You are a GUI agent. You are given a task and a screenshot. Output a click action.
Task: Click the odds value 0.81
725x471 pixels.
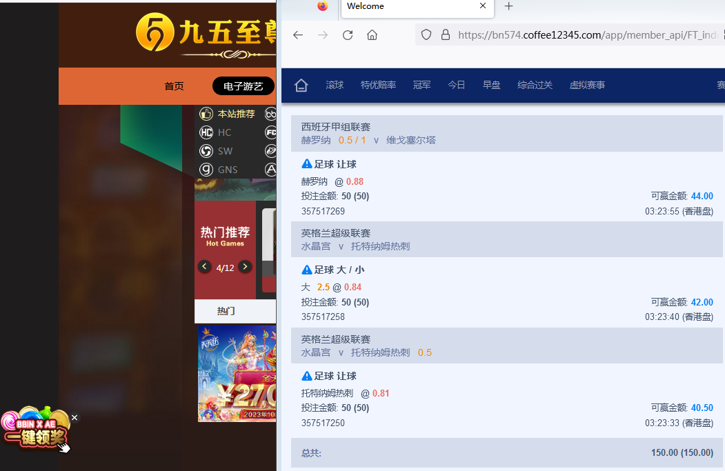[381, 393]
